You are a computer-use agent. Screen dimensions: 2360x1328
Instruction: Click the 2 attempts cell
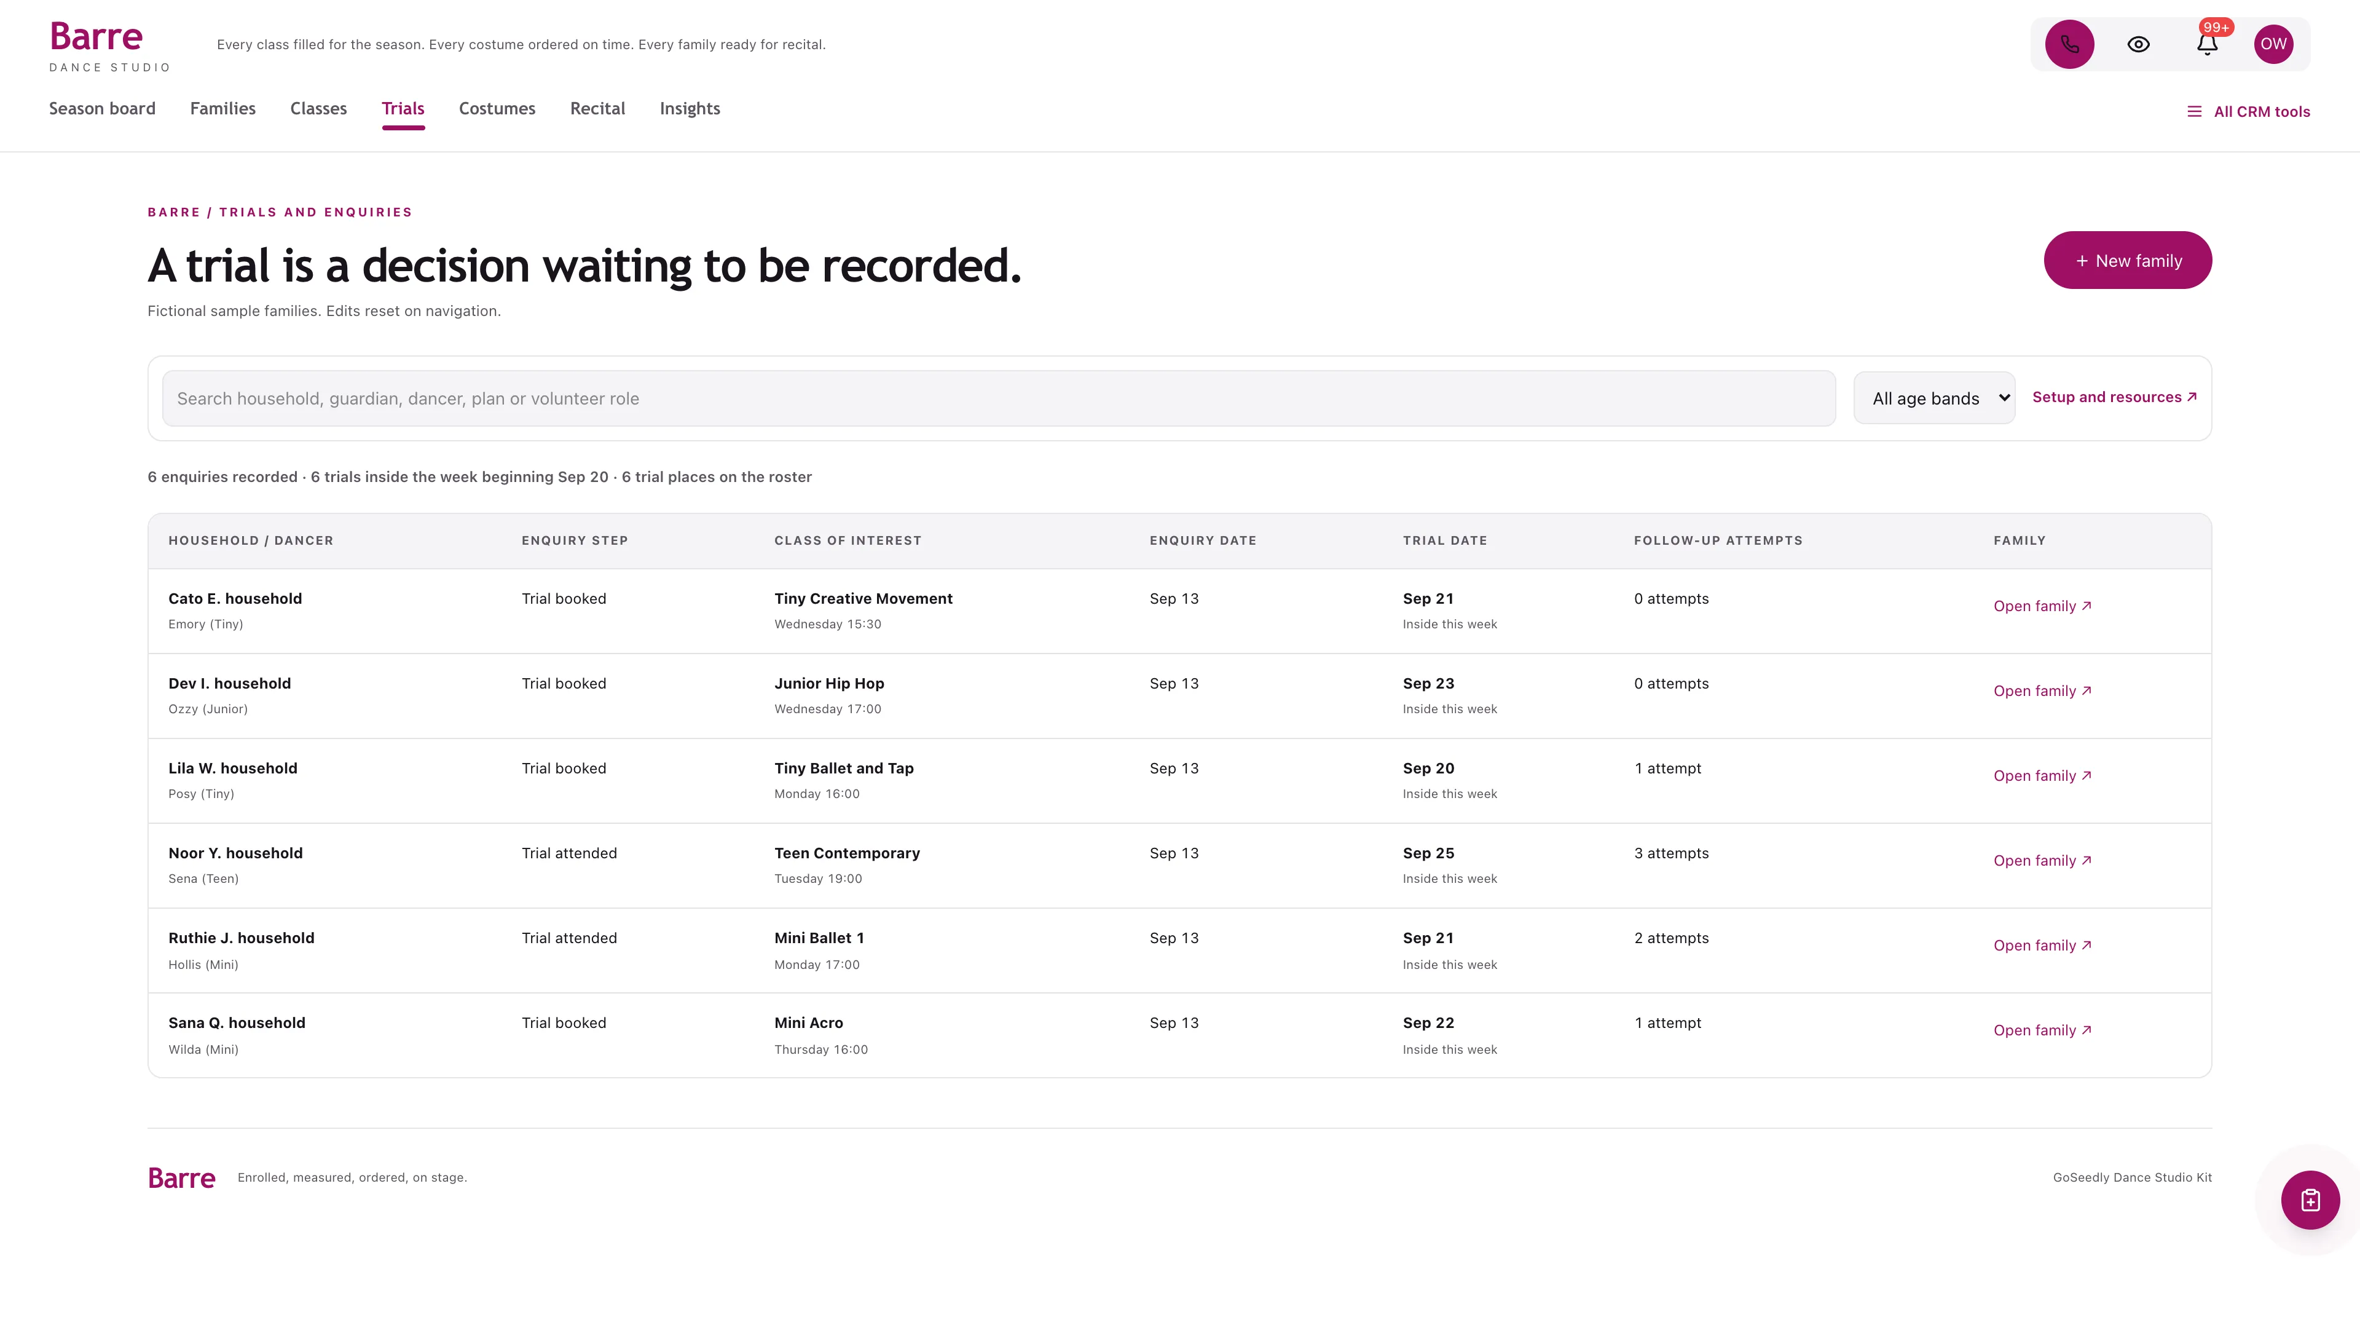click(1671, 938)
